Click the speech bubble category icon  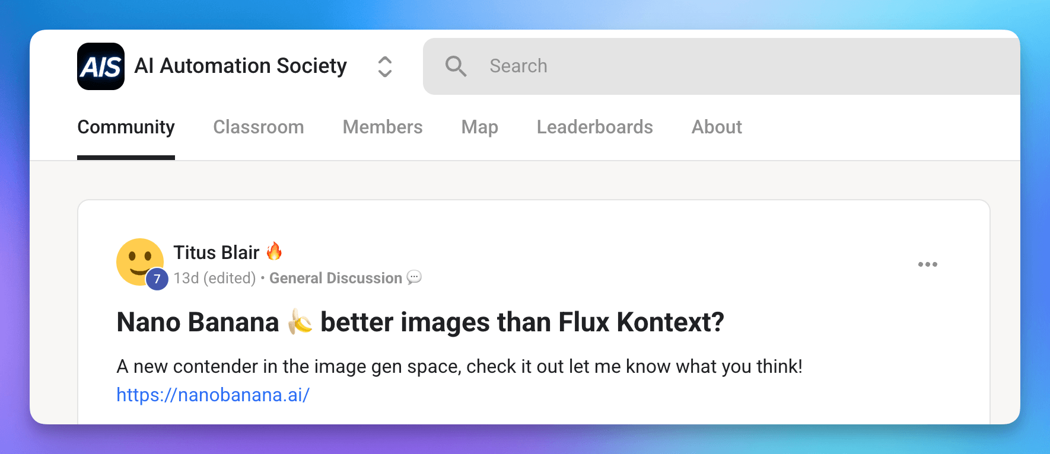click(x=414, y=277)
